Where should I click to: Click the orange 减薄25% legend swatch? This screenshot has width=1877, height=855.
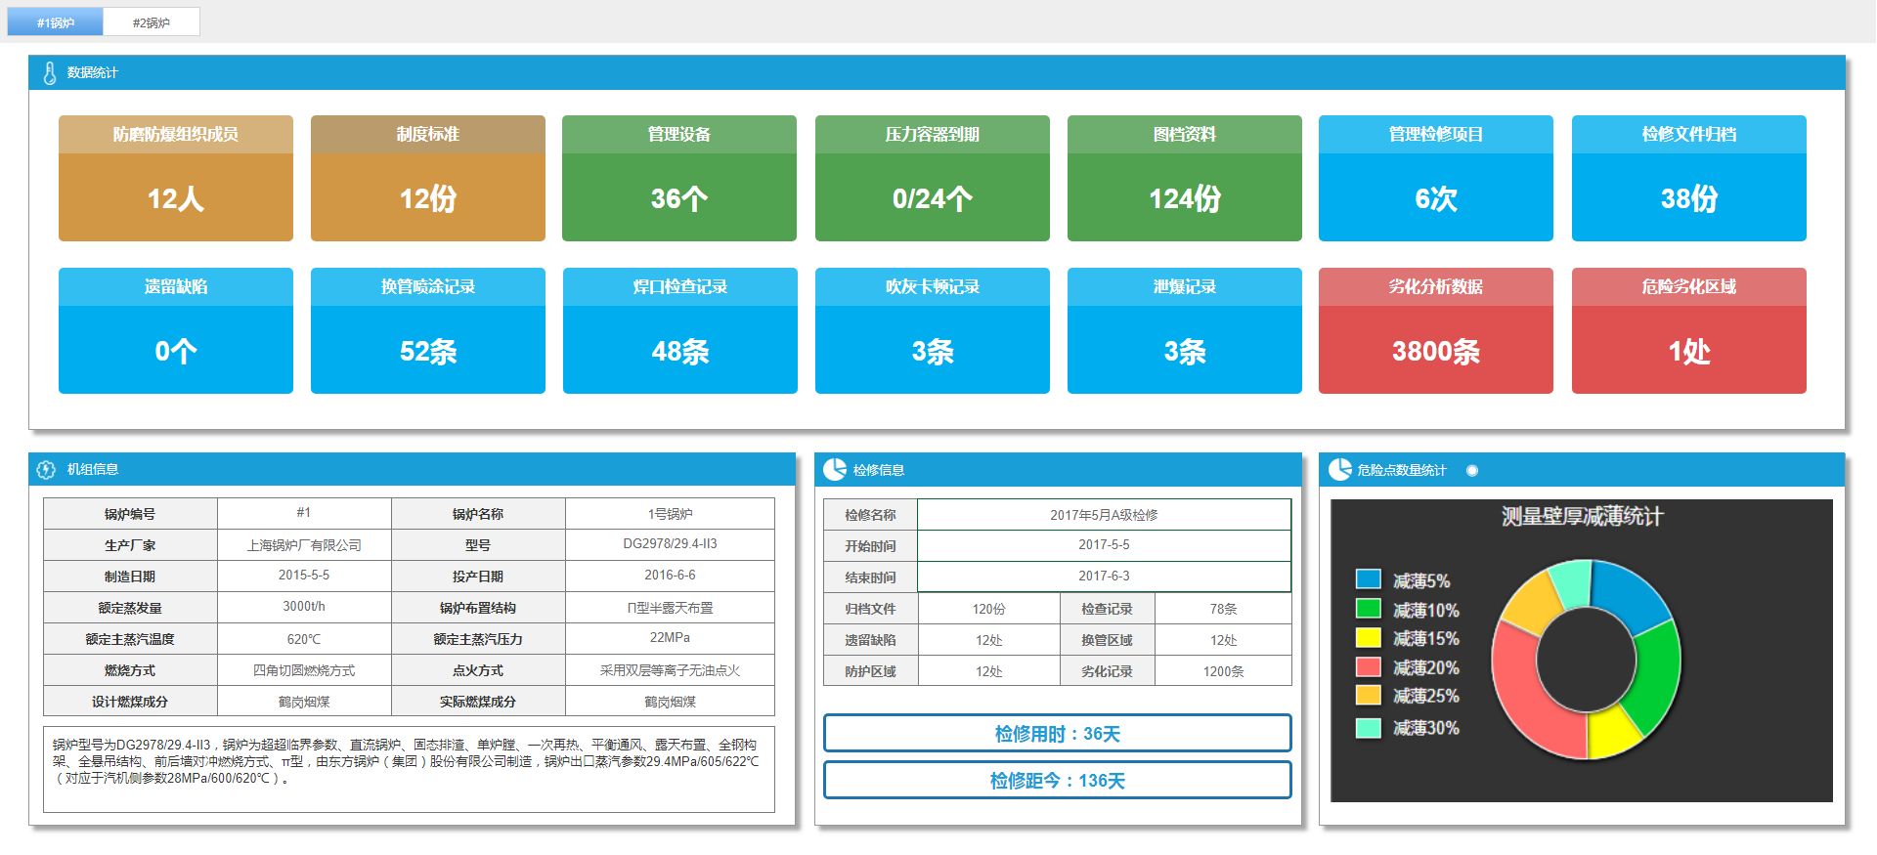1369,696
